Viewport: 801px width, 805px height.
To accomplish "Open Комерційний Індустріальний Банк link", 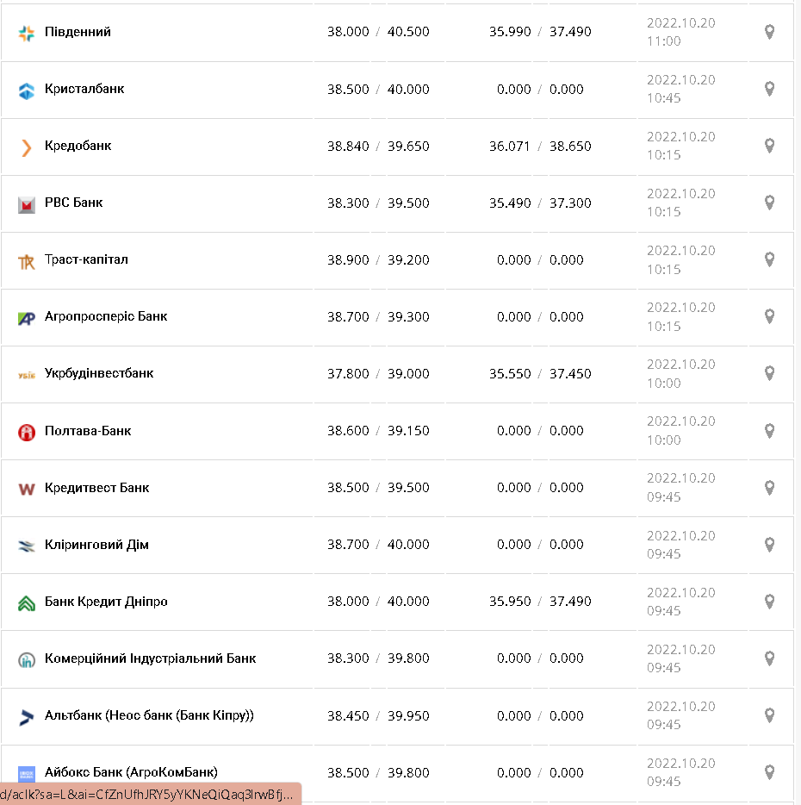I will [x=150, y=658].
